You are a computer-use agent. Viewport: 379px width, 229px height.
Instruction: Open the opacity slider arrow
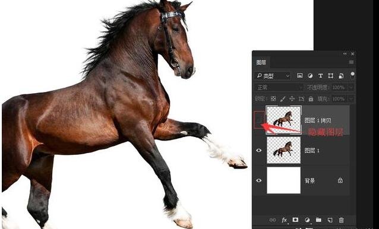351,87
